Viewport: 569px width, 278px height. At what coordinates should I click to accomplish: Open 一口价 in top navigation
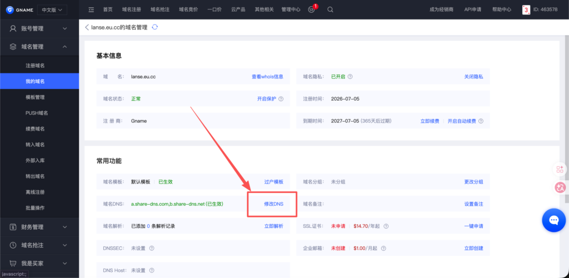click(x=214, y=10)
